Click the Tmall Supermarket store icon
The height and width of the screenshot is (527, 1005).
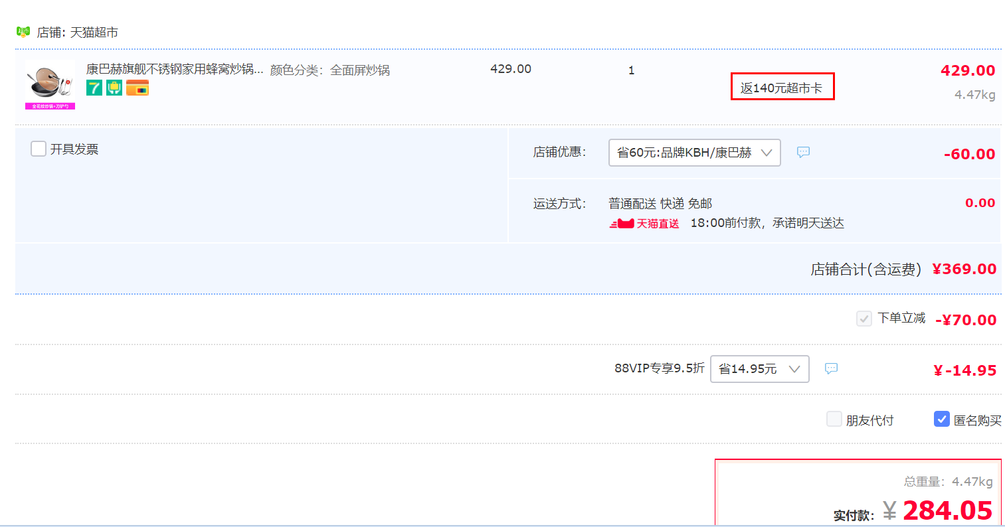(x=23, y=32)
